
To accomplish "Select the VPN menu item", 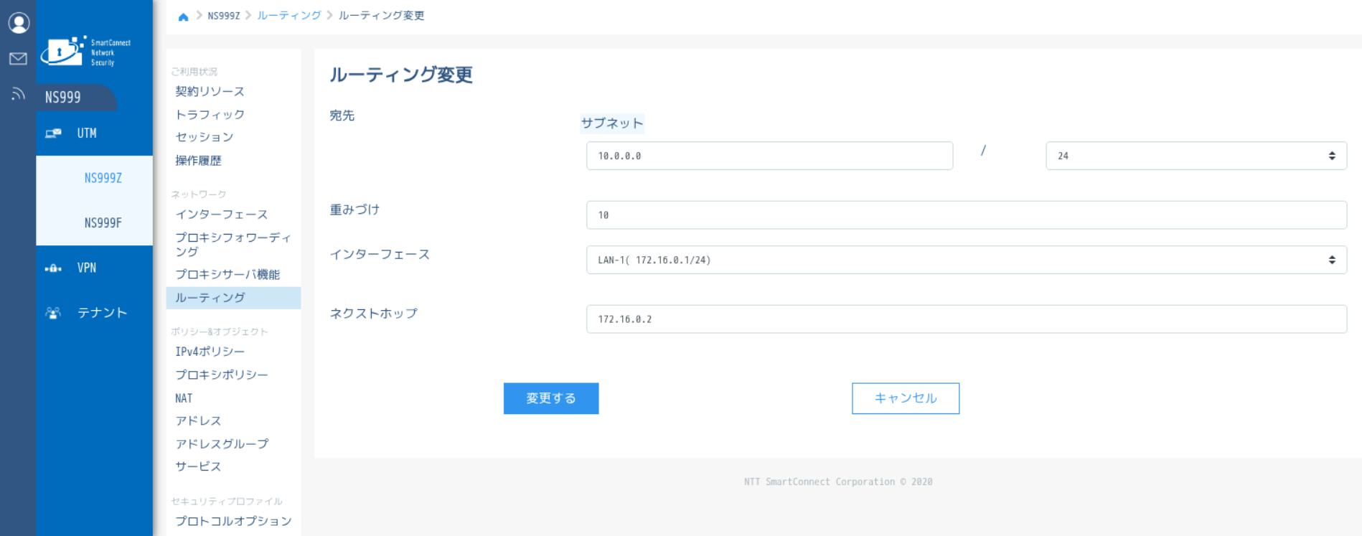I will [95, 268].
